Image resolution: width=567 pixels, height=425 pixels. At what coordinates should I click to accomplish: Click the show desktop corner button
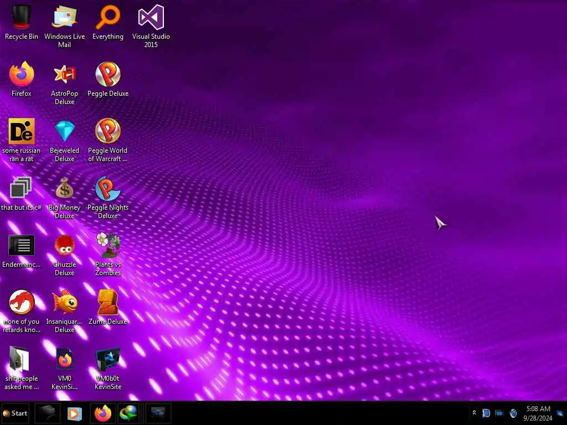pos(560,413)
